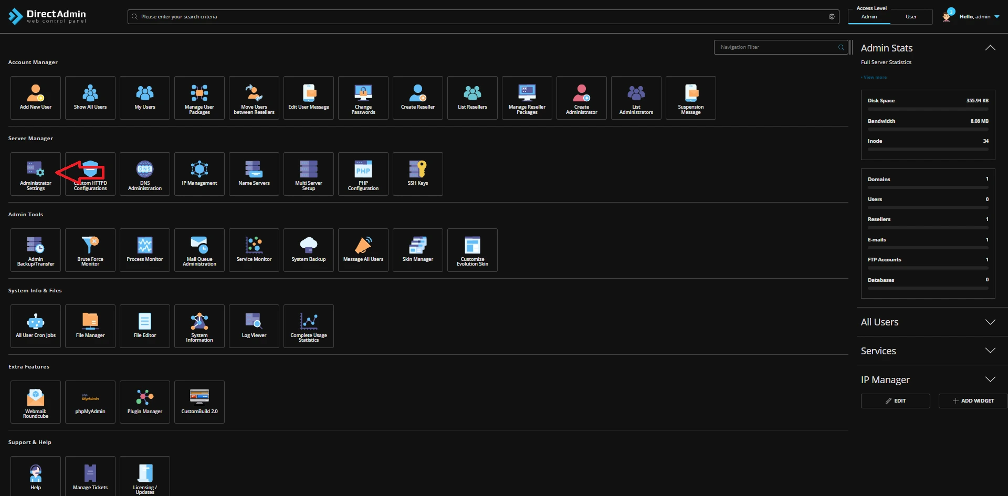Launch phpMyAdmin

[90, 402]
